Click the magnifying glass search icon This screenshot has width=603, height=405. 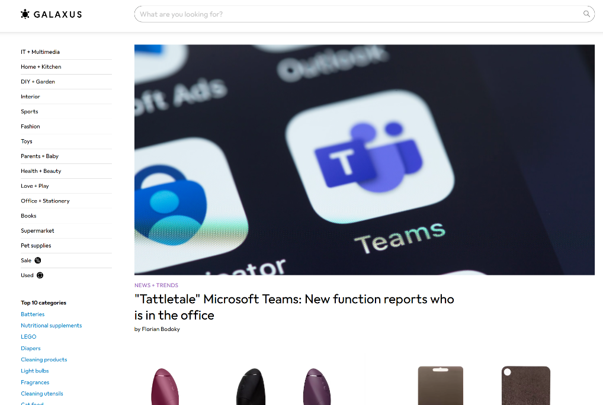tap(586, 14)
